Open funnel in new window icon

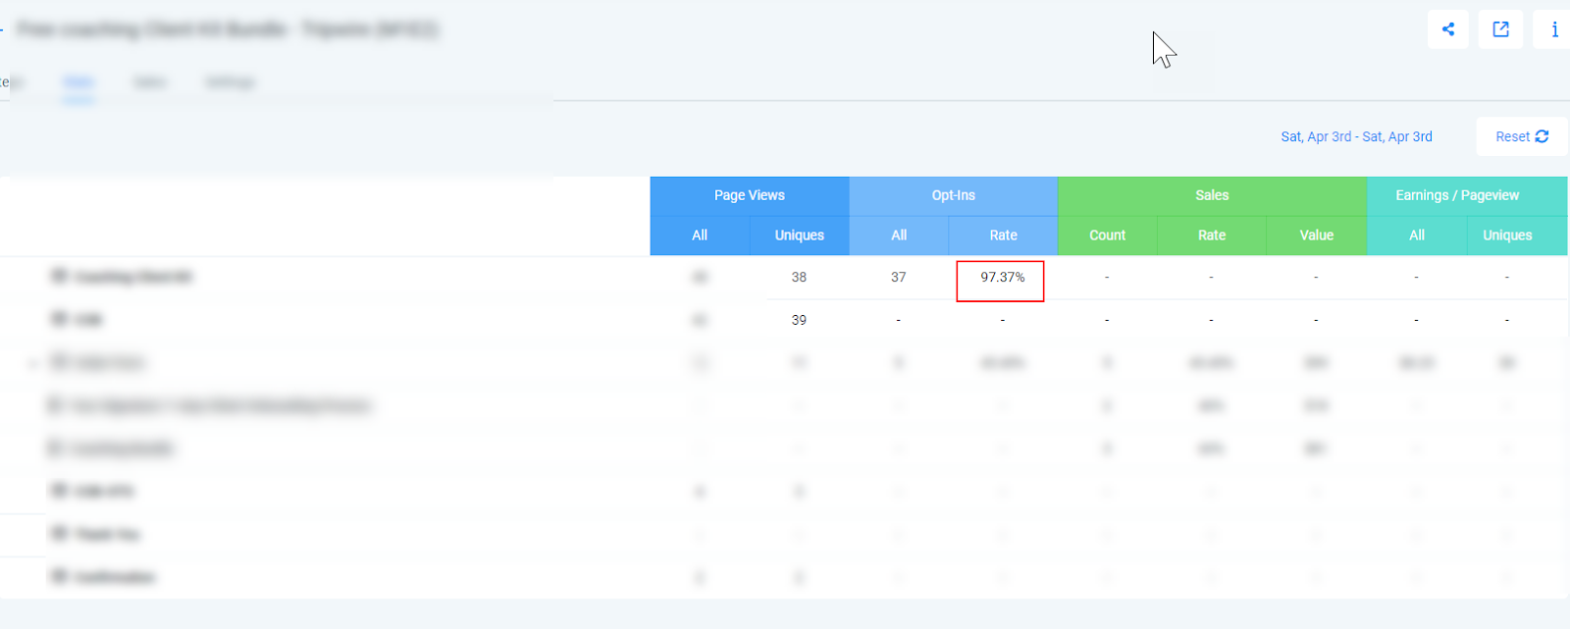pyautogui.click(x=1500, y=29)
